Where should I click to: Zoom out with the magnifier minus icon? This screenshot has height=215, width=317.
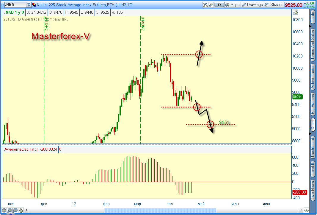[x=15, y=210]
